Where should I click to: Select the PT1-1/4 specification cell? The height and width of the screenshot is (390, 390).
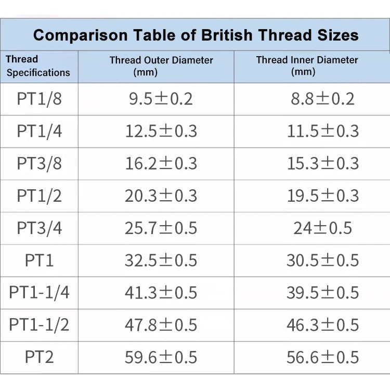click(39, 292)
